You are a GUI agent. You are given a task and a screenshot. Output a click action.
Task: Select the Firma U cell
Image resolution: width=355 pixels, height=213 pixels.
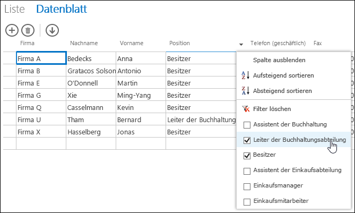pyautogui.click(x=41, y=119)
